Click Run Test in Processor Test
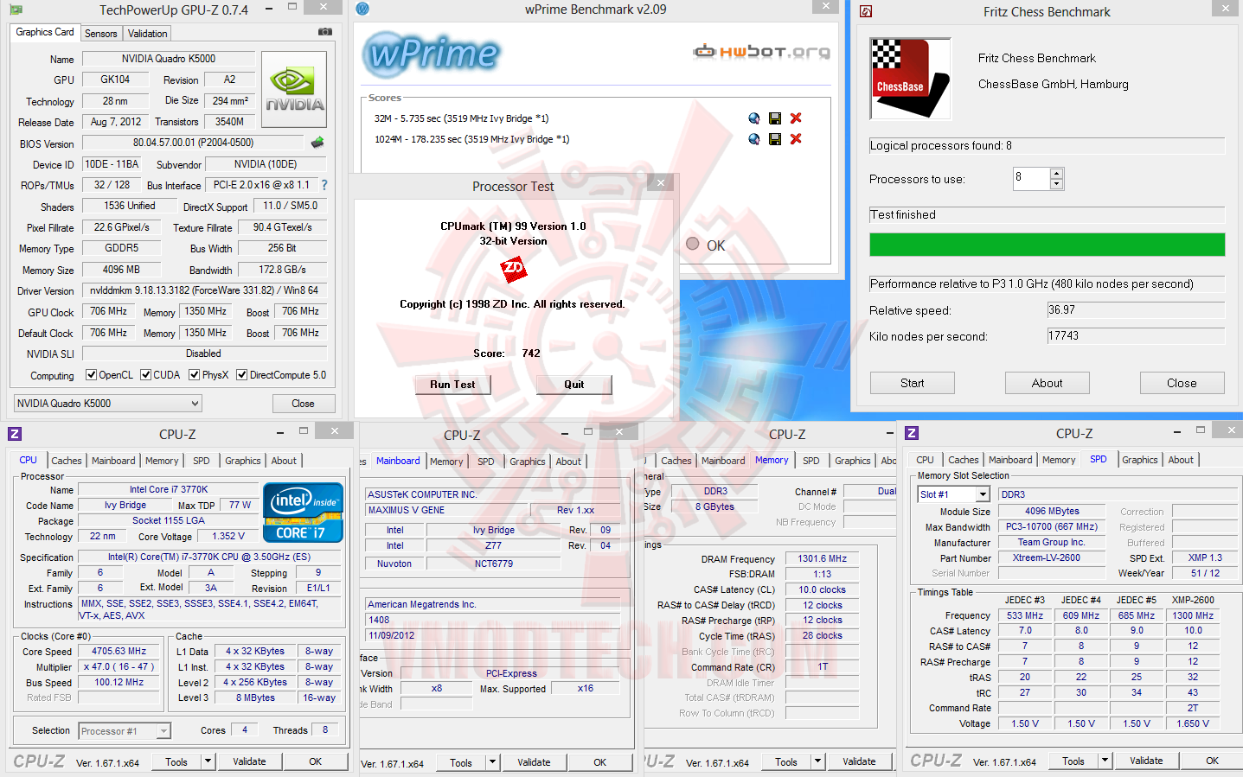Viewport: 1243px width, 777px height. (452, 385)
